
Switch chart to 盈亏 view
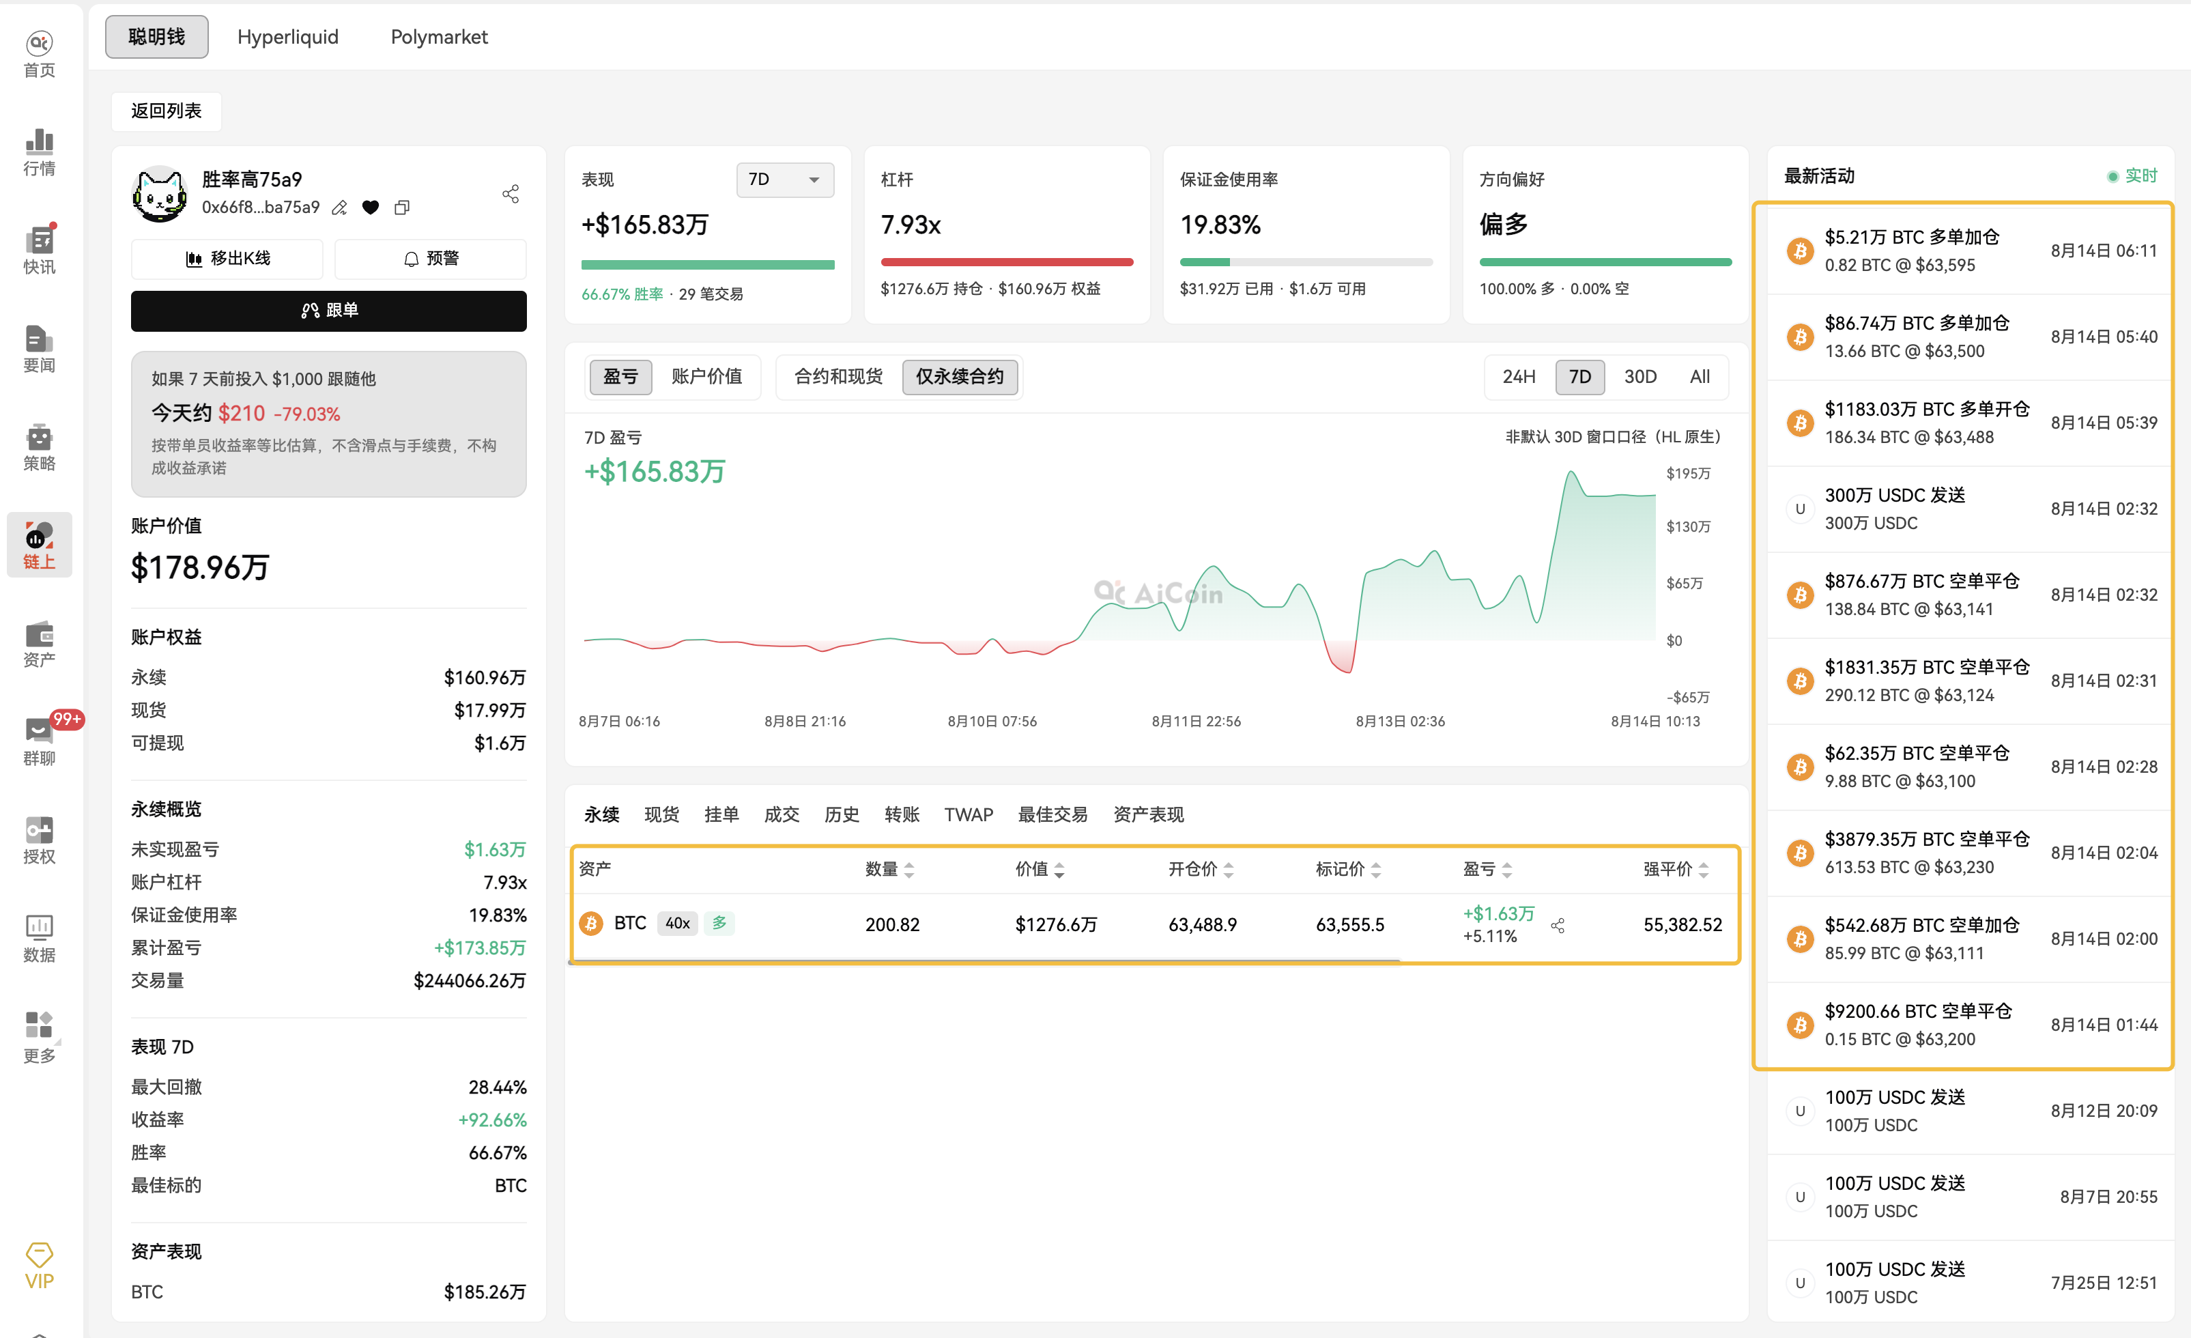(x=620, y=376)
